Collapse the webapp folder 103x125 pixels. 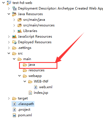20,76
